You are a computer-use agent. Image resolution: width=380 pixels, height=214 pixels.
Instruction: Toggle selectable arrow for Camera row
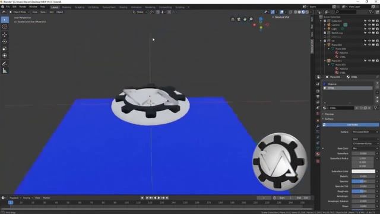(365, 25)
